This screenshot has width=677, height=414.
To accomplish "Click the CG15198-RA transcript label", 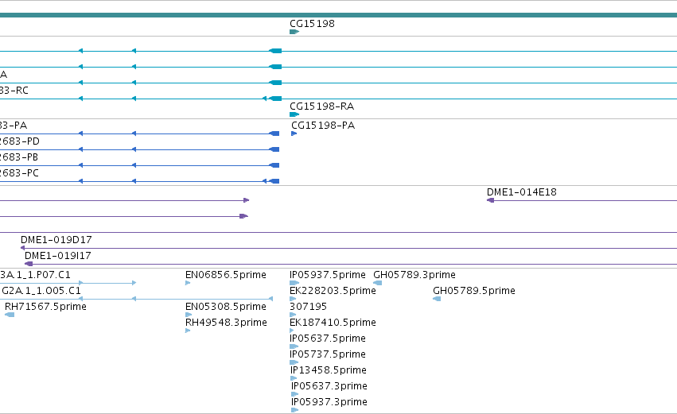I will point(321,106).
